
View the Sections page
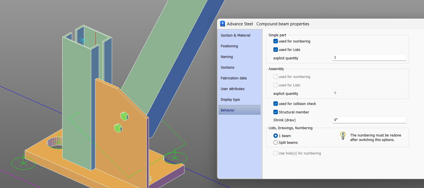point(227,67)
